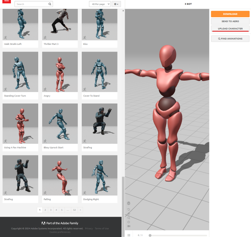Go to pagination page 4

click(x=56, y=210)
